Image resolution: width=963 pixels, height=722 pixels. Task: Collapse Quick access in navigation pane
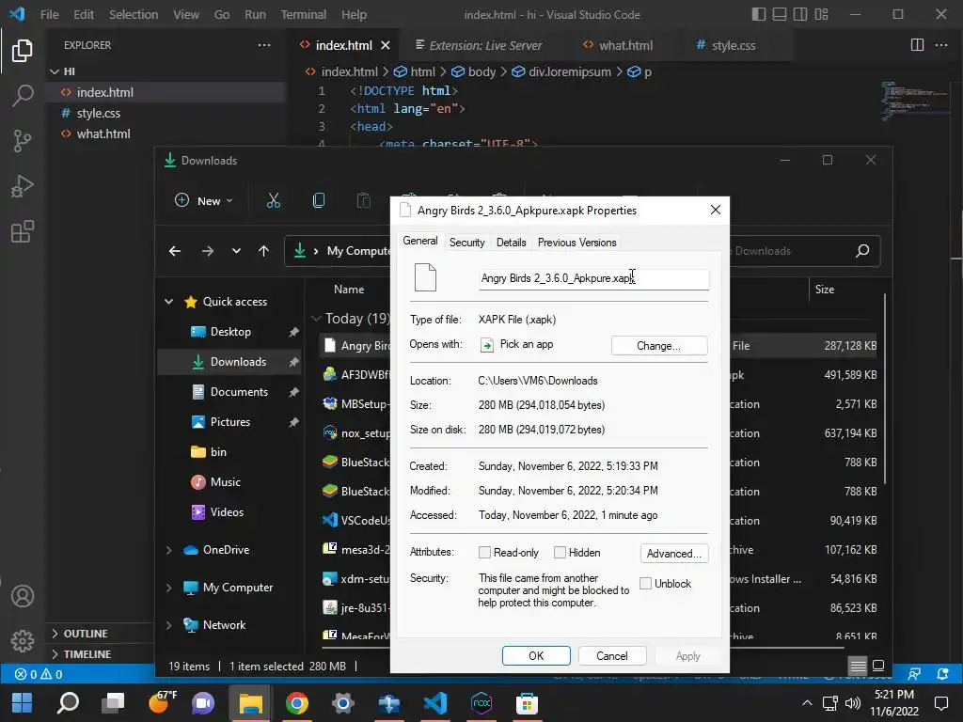point(169,302)
